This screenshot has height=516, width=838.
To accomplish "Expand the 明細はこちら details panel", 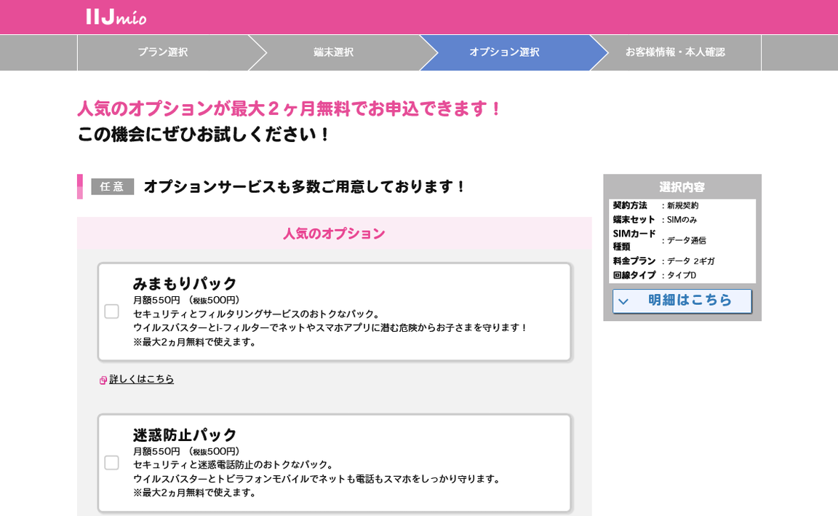I will [x=682, y=301].
